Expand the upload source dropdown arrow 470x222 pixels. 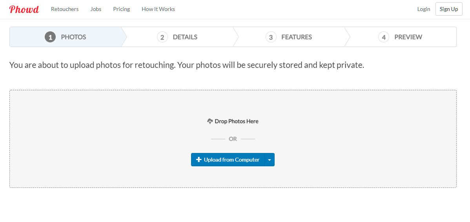[x=270, y=160]
